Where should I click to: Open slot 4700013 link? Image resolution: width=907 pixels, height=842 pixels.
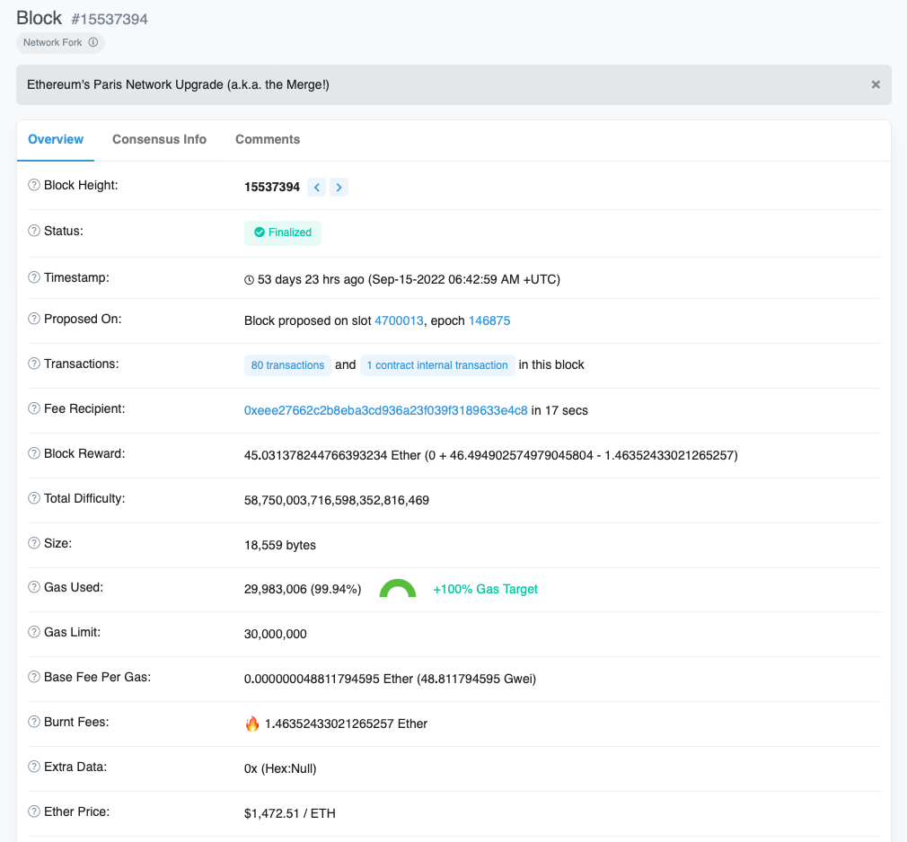click(399, 321)
